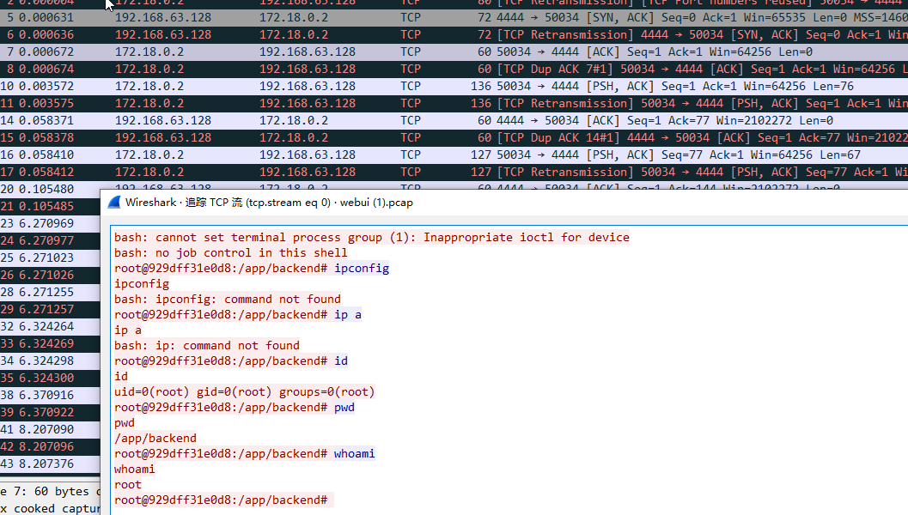Click 'bash: ipconfig: command not found' line
This screenshot has width=908, height=515.
(228, 300)
